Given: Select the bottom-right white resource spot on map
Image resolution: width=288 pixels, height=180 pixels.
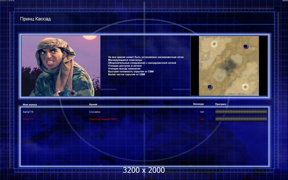Looking at the screenshot, I should coord(245,87).
